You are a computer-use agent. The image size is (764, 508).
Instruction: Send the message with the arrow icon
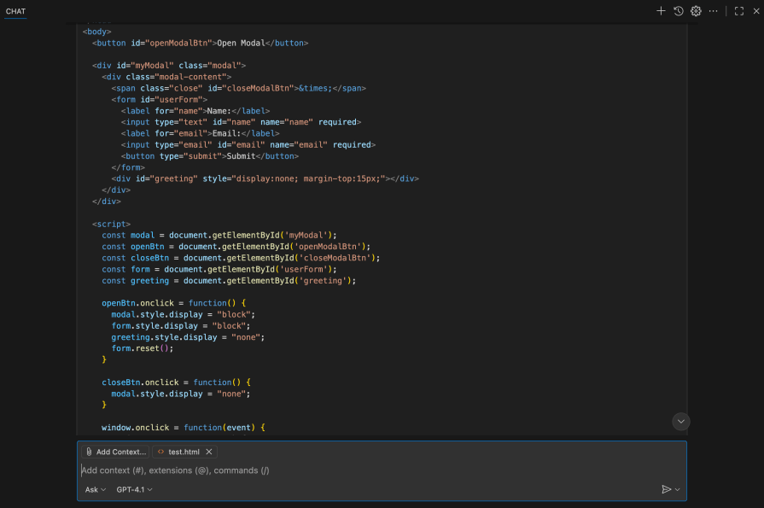coord(666,489)
